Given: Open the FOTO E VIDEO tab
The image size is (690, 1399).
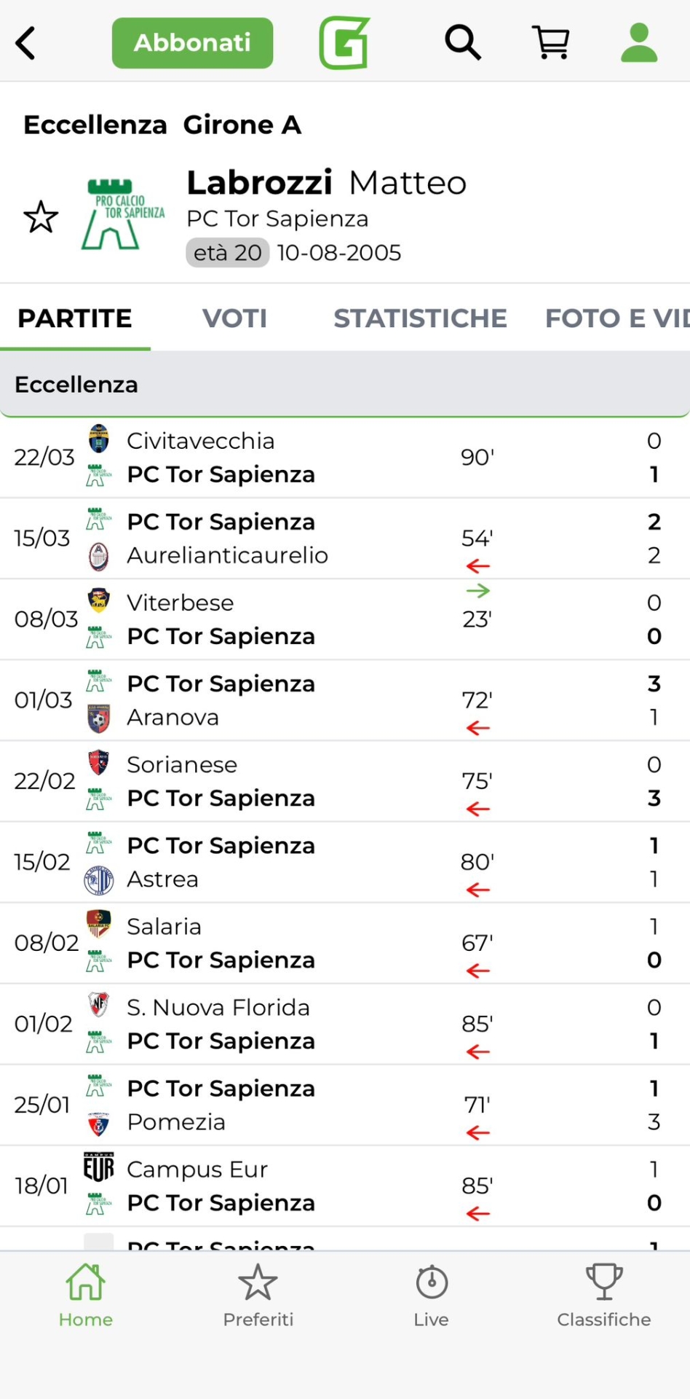Looking at the screenshot, I should point(616,318).
